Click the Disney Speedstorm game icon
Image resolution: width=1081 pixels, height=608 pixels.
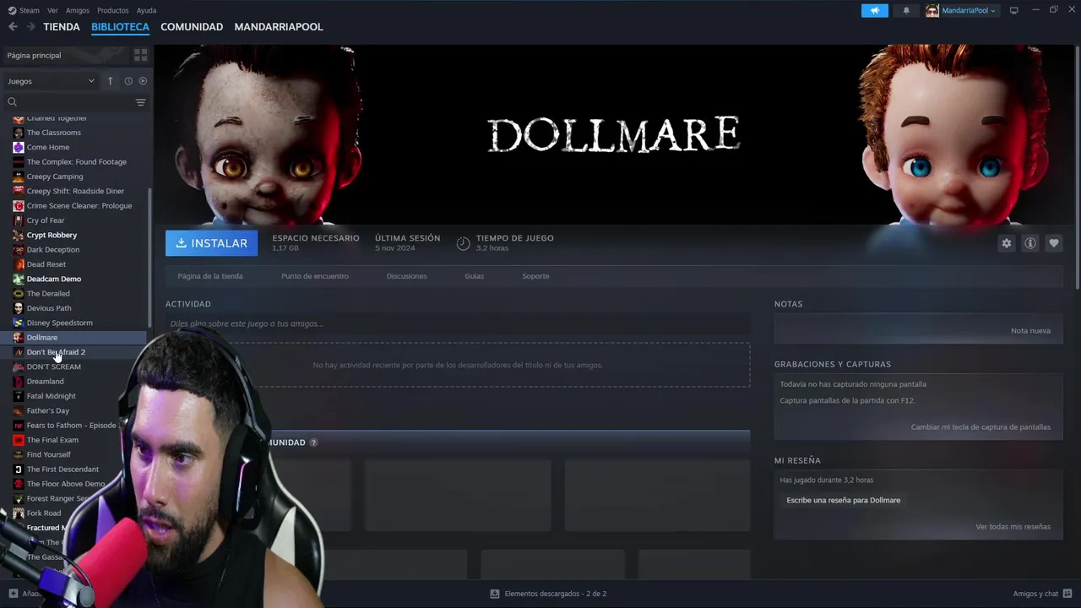click(19, 323)
